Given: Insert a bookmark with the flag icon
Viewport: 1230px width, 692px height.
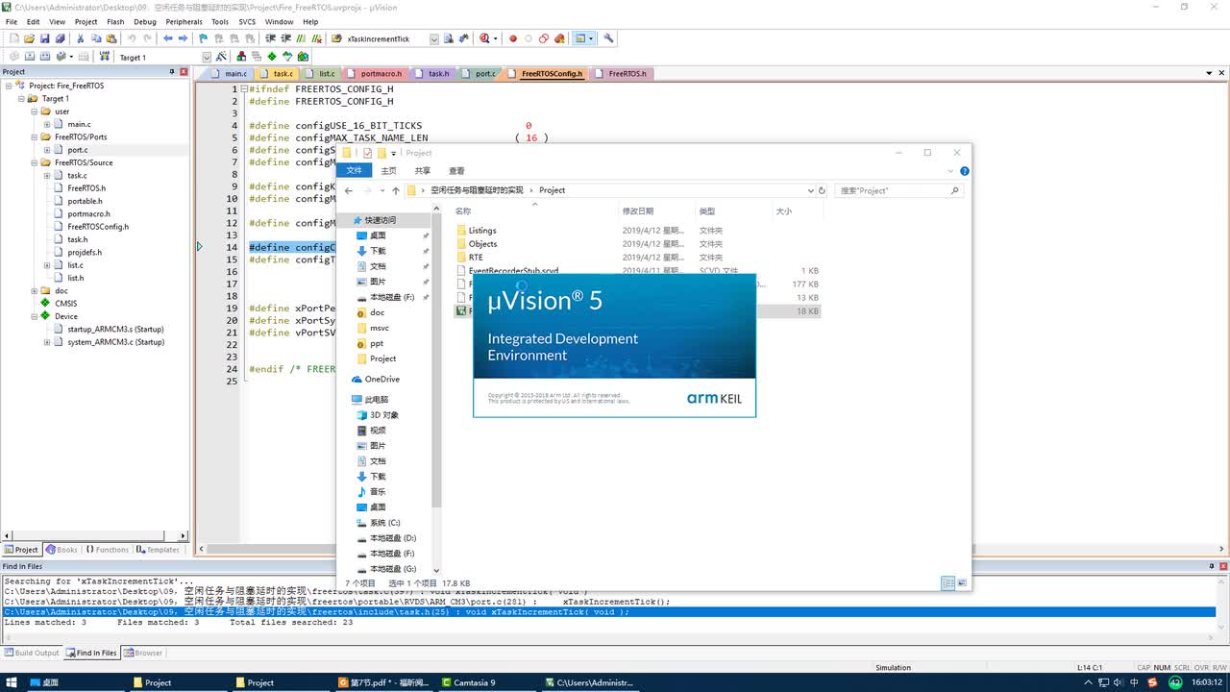Looking at the screenshot, I should pos(204,38).
